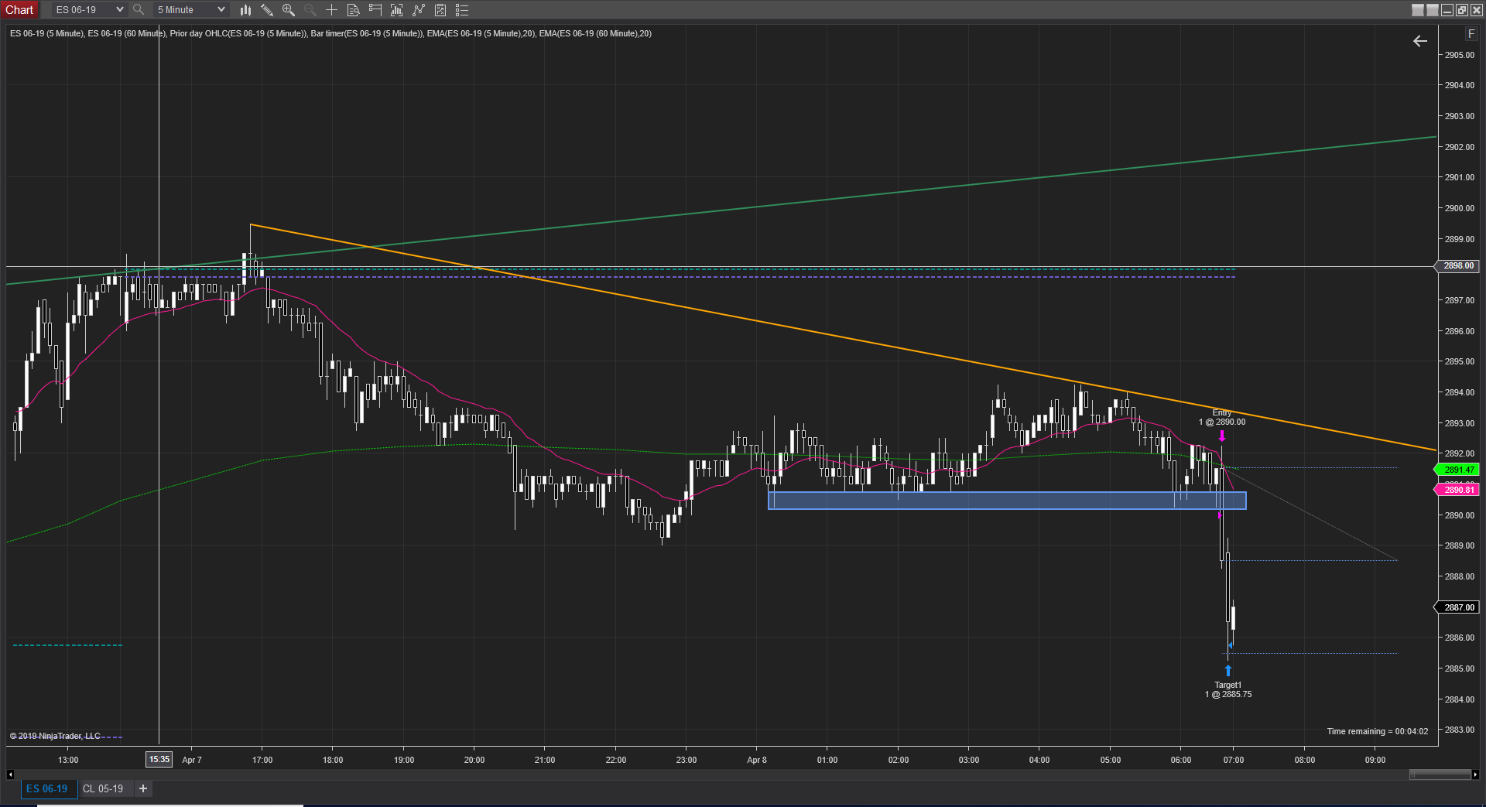Click the 'Entry 1 @ 2890.00' label
The image size is (1486, 807).
(x=1222, y=417)
